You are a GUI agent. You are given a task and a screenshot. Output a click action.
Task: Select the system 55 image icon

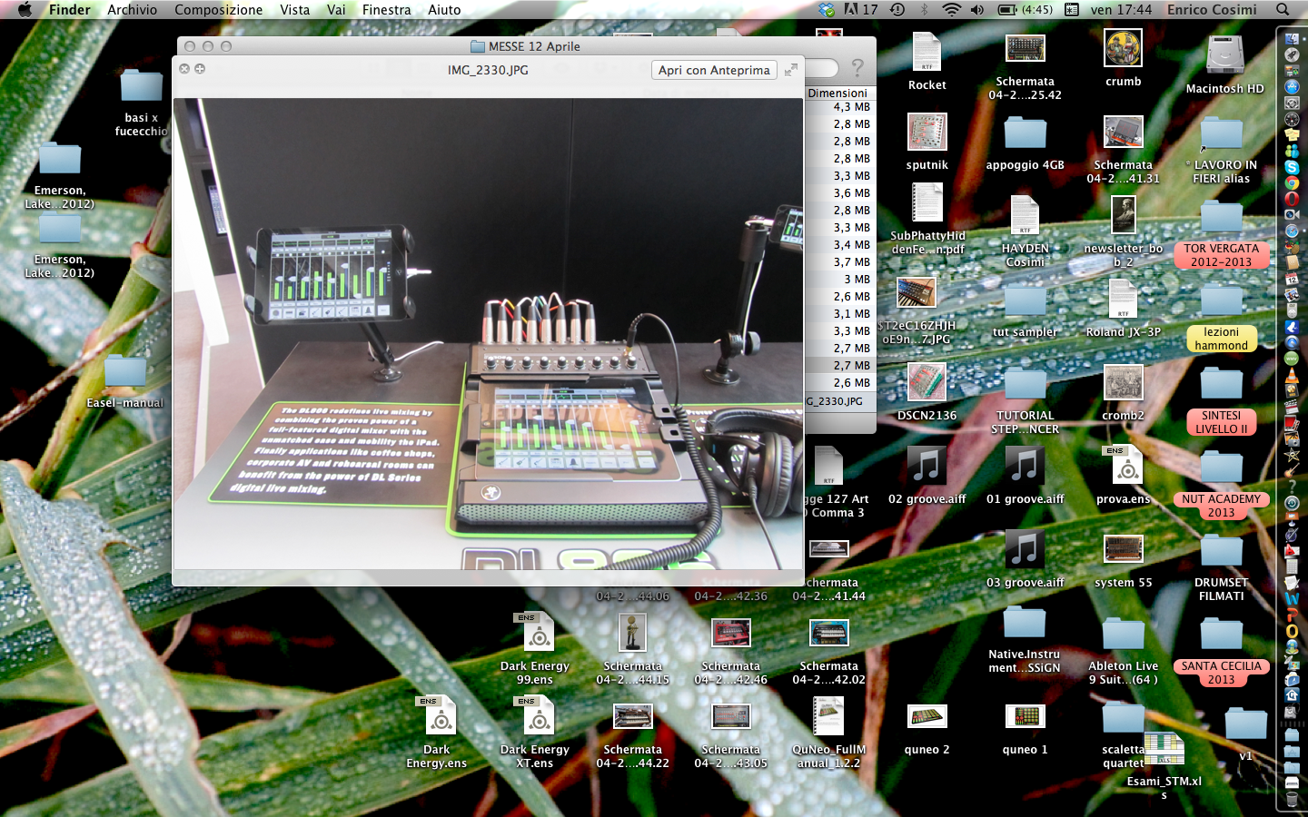pos(1123,549)
